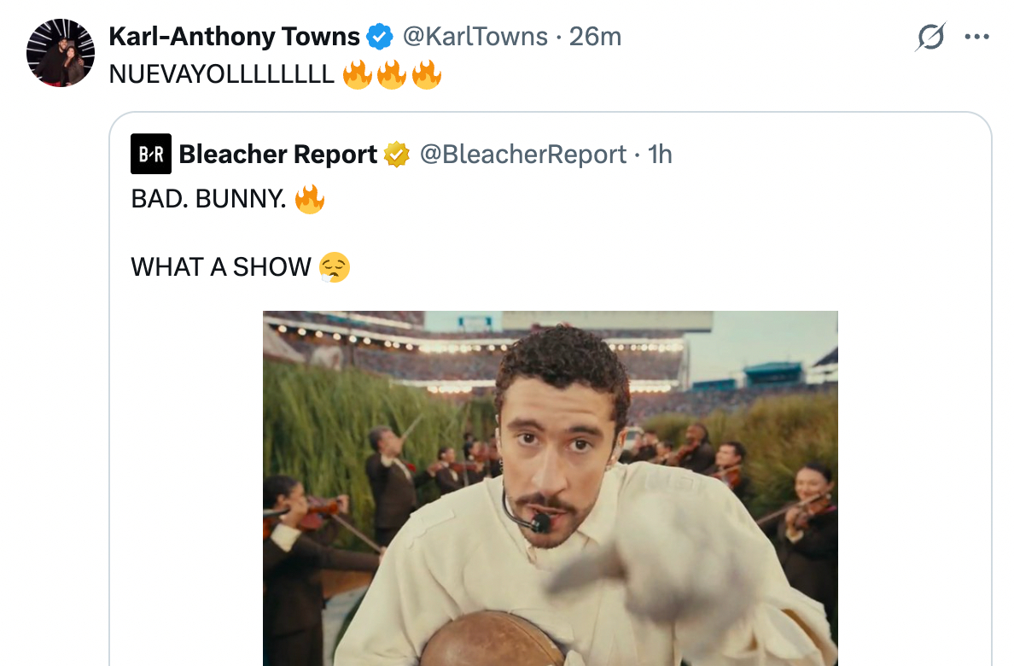Viewport: 1014px width, 666px height.
Task: Click blank space inside the quoted post card
Action: (905, 470)
